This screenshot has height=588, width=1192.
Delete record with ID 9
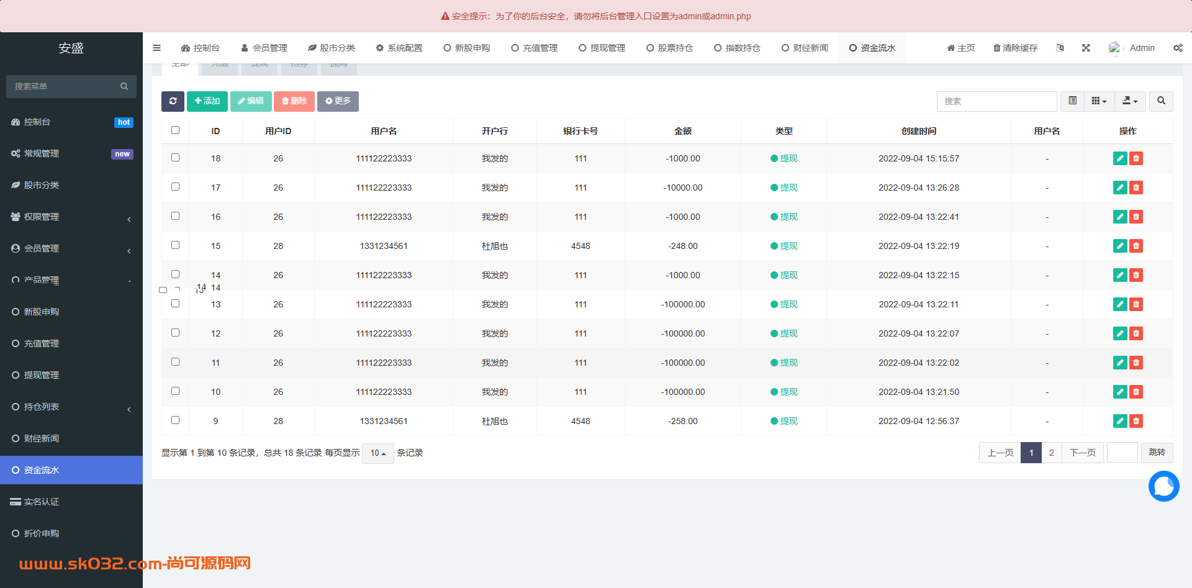[x=1136, y=421]
